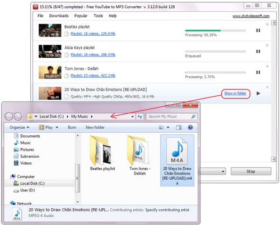Click the file icon beside the Beatles playlist link
The width and height of the screenshot is (280, 225).
pyautogui.click(x=67, y=34)
